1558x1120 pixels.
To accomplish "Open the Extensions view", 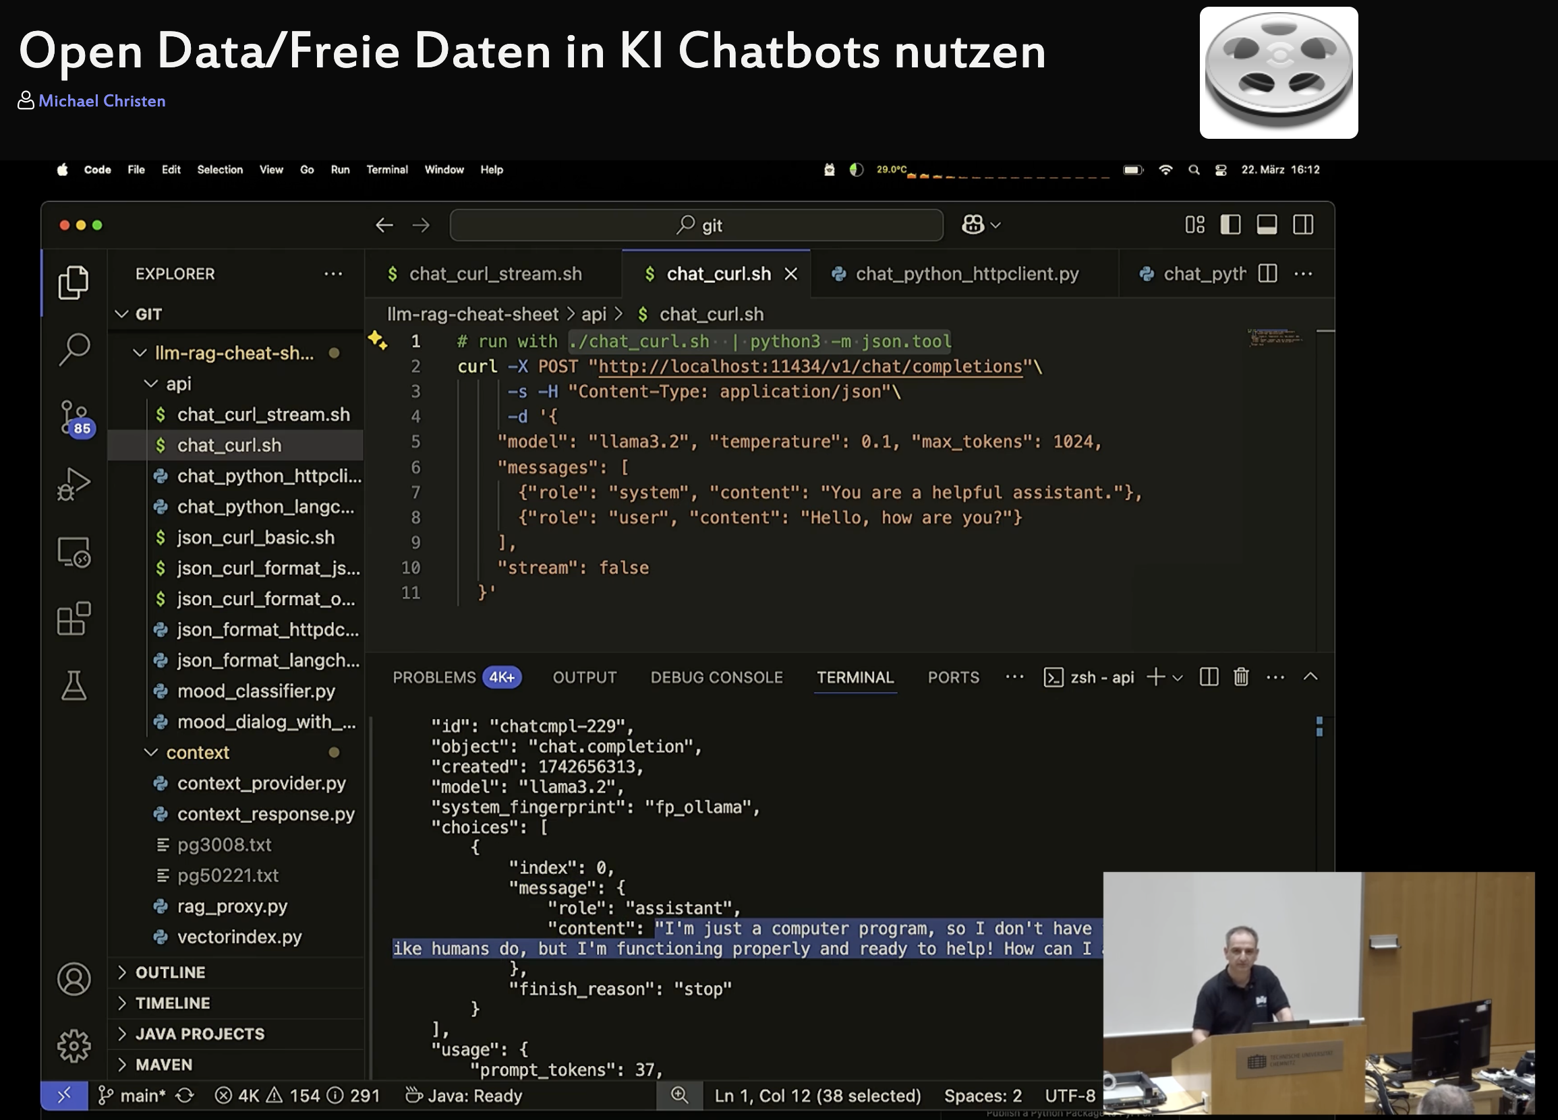I will click(x=74, y=619).
